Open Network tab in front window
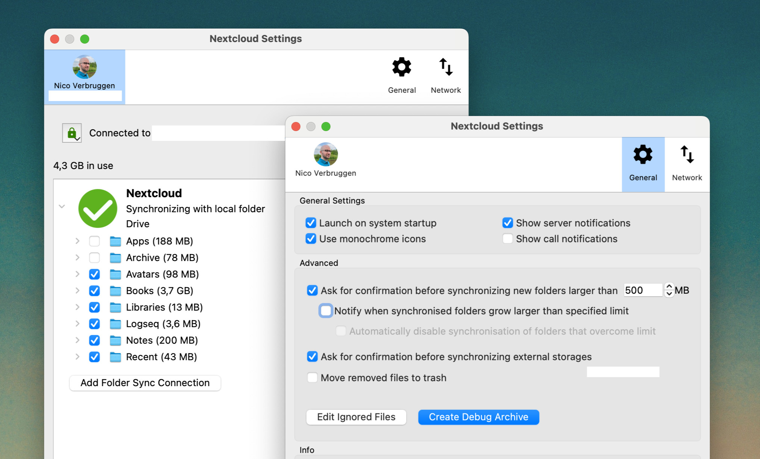This screenshot has height=459, width=760. tap(687, 164)
